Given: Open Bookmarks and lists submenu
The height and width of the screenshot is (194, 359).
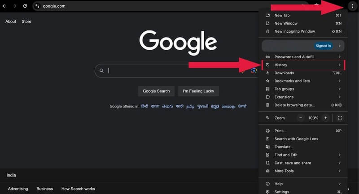Looking at the screenshot, I should point(303,81).
